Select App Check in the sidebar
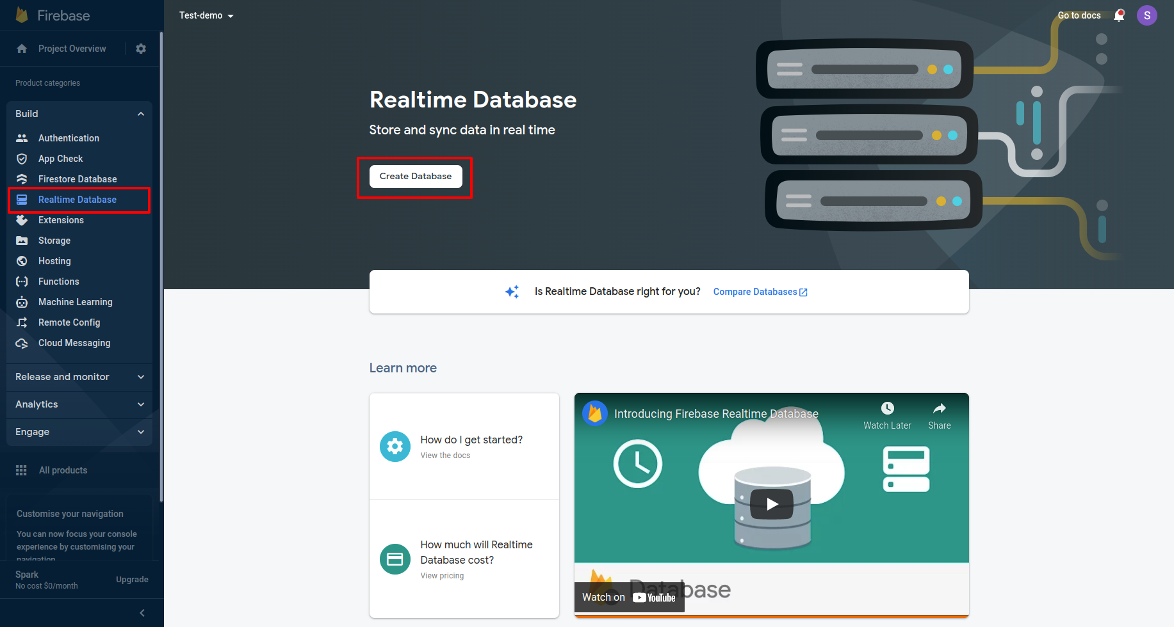Viewport: 1174px width, 627px height. [x=60, y=158]
